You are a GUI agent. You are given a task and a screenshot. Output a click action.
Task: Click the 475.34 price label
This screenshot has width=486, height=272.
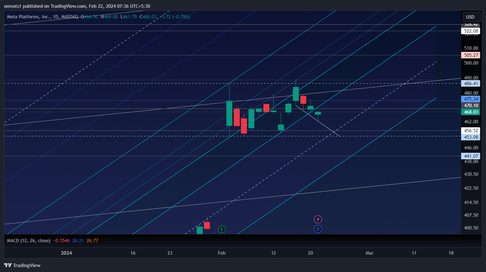click(470, 99)
